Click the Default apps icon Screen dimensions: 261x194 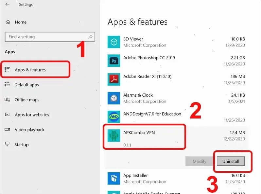point(7,85)
